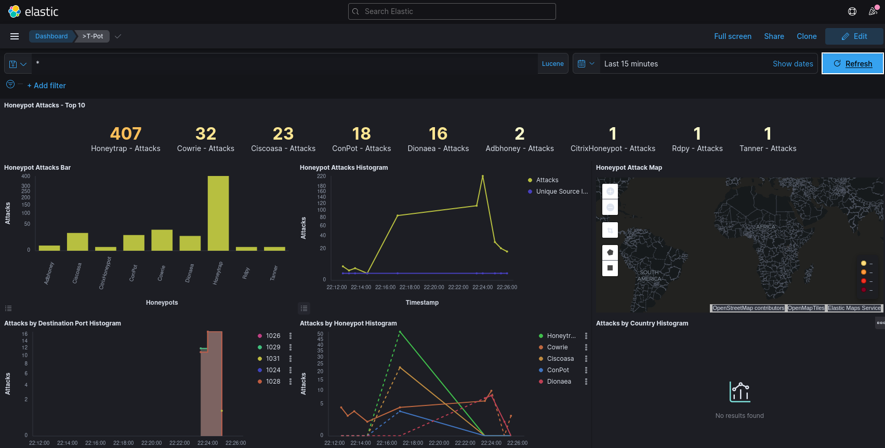Click the >T-Pot breadcrumb
Viewport: 885px width, 448px height.
coord(93,36)
